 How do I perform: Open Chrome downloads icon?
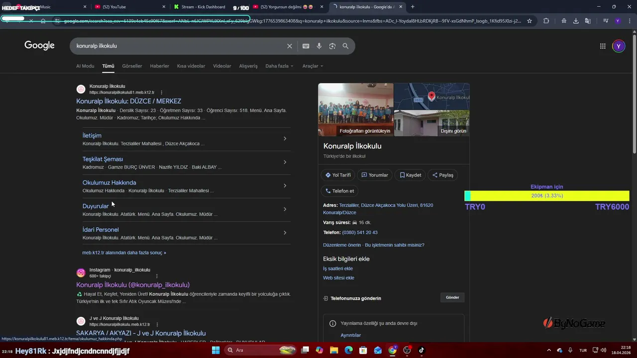click(576, 21)
